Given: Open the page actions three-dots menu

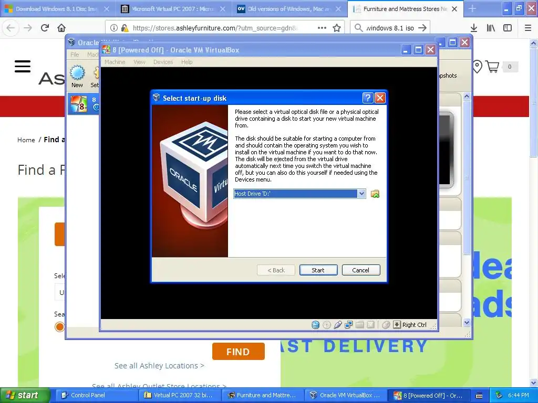Looking at the screenshot, I should tap(322, 28).
